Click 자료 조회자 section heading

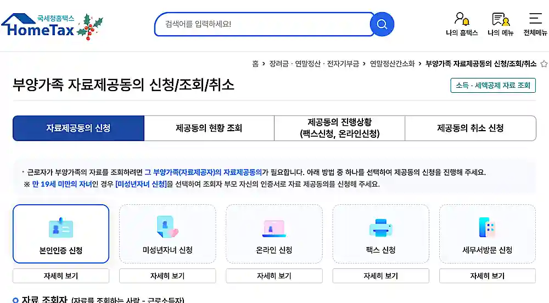pos(44,300)
